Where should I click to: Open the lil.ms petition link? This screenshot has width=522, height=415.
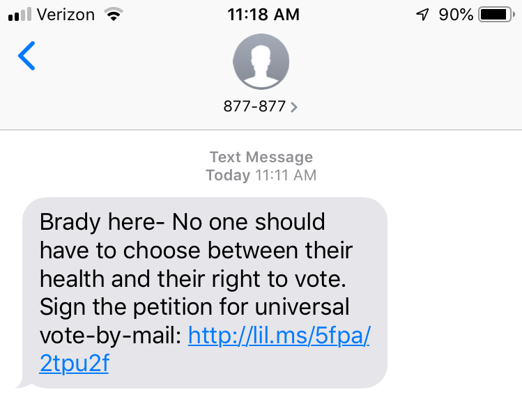pos(279,336)
